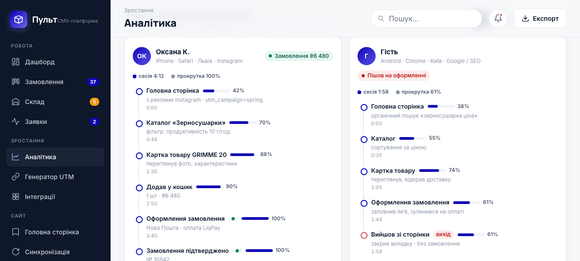Click in the Пошук search field
This screenshot has width=580, height=261.
click(x=426, y=19)
